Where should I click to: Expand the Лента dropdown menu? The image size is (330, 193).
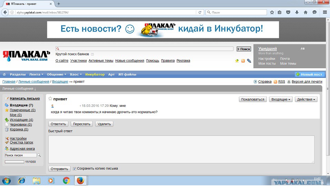click(36, 74)
